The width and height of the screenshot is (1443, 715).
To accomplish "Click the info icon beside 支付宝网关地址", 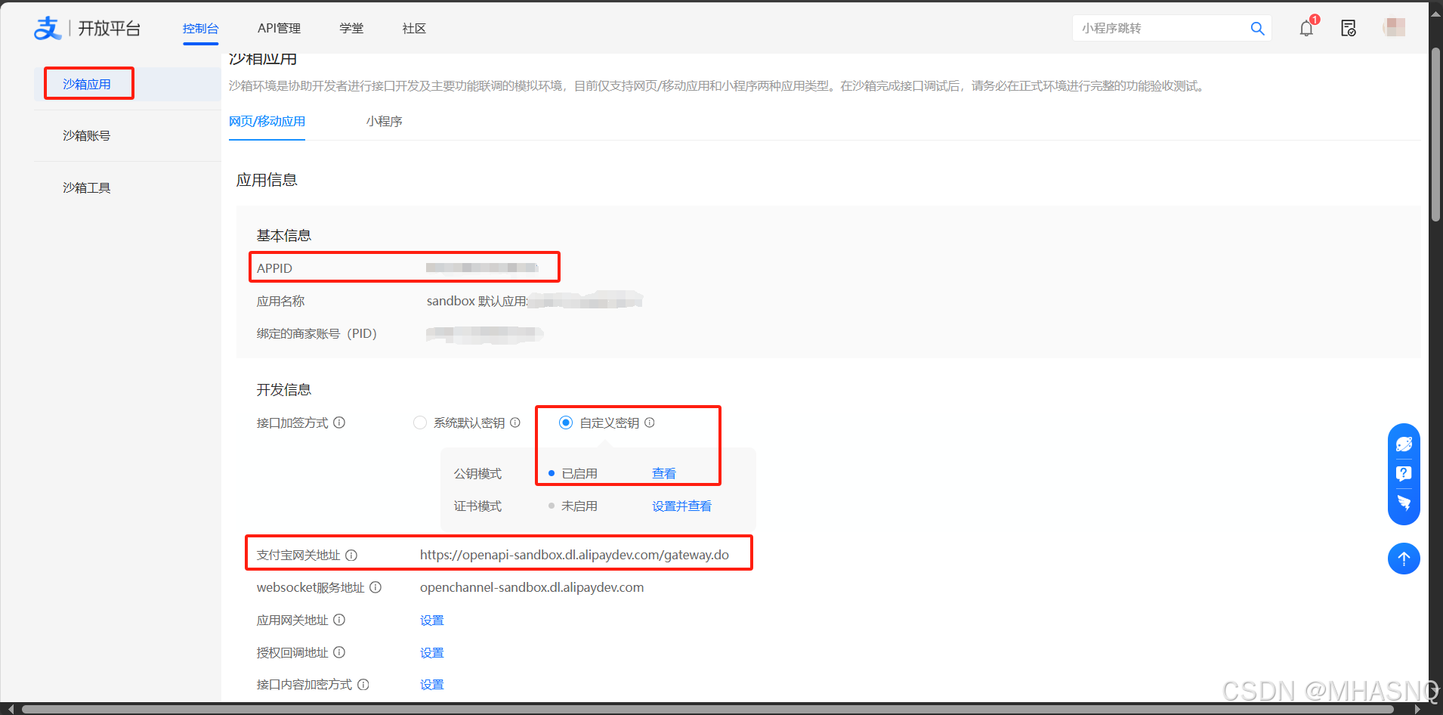I will click(x=351, y=555).
